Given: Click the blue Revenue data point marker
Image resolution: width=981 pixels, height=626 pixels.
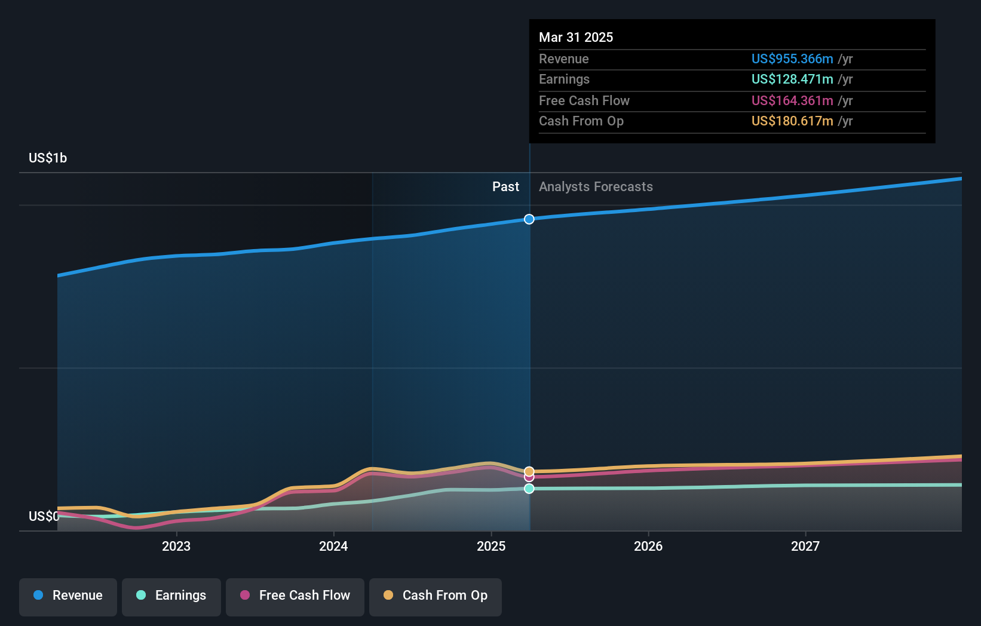Looking at the screenshot, I should click(x=529, y=219).
